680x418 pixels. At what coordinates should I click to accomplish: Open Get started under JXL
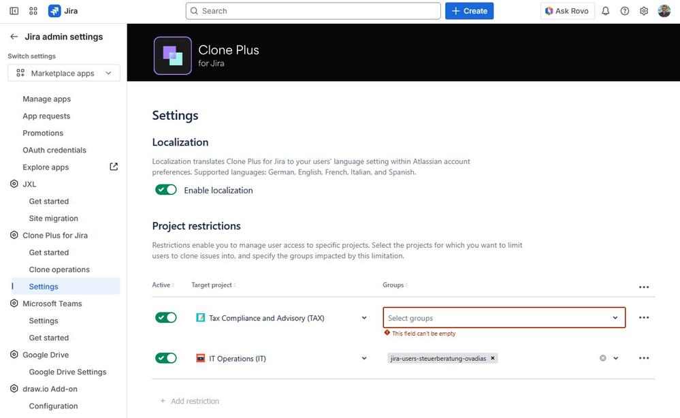(49, 202)
